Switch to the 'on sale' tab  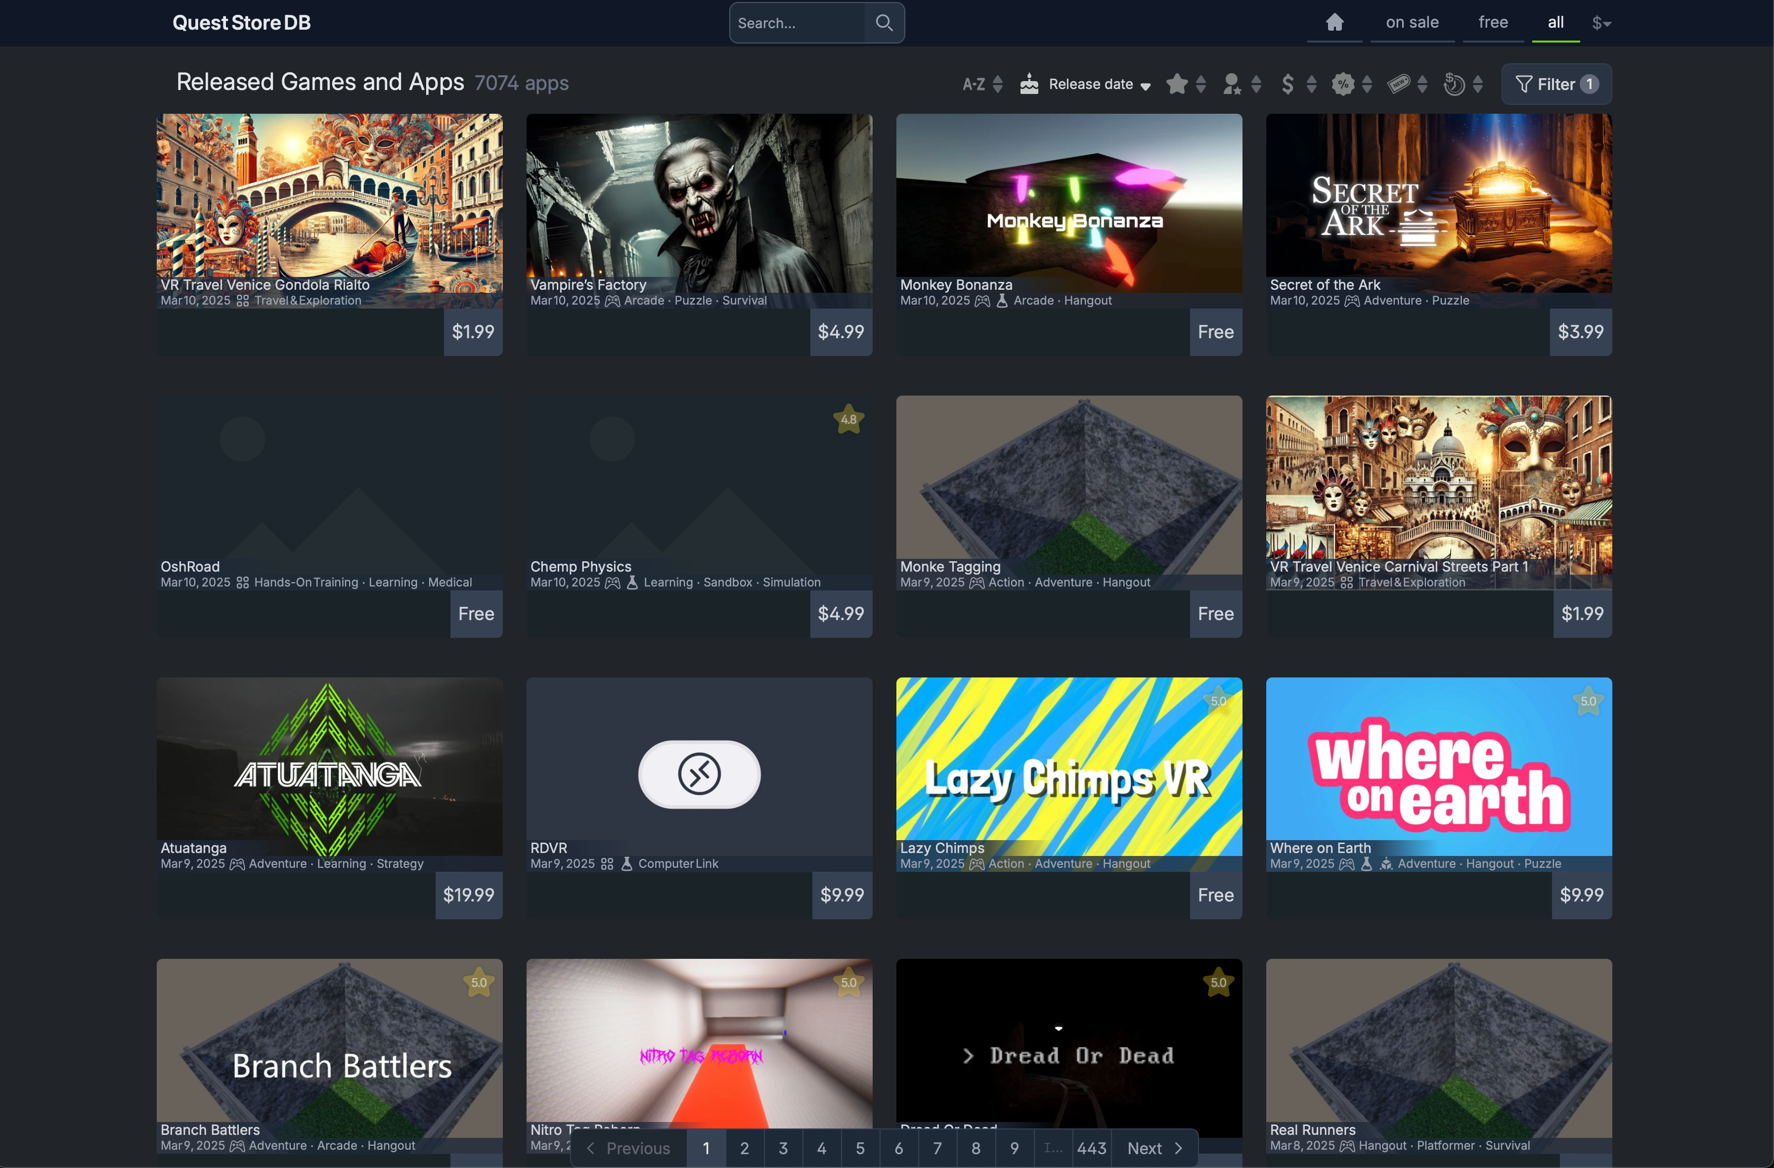pyautogui.click(x=1413, y=22)
